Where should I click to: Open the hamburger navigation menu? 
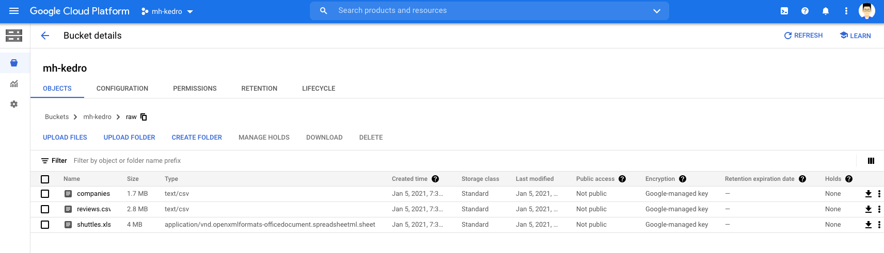pos(14,11)
